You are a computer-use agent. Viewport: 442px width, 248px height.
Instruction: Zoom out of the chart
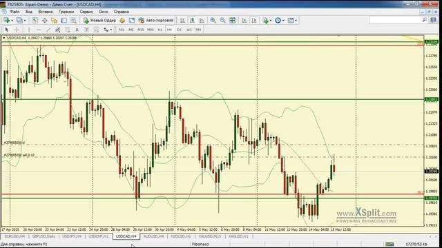point(222,20)
